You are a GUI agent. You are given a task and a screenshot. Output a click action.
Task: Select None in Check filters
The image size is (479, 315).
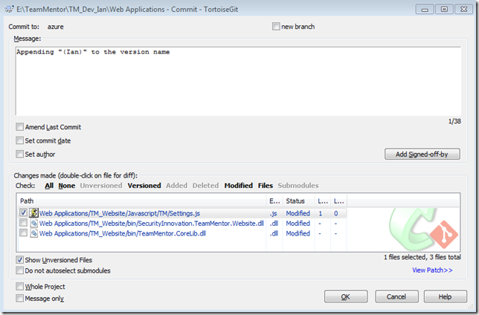(x=67, y=186)
